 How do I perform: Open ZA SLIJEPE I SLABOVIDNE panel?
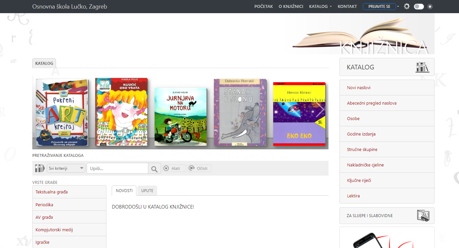pyautogui.click(x=387, y=216)
